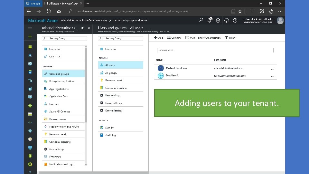Open Test User 1 row
Image resolution: width=309 pixels, height=174 pixels.
click(215, 75)
